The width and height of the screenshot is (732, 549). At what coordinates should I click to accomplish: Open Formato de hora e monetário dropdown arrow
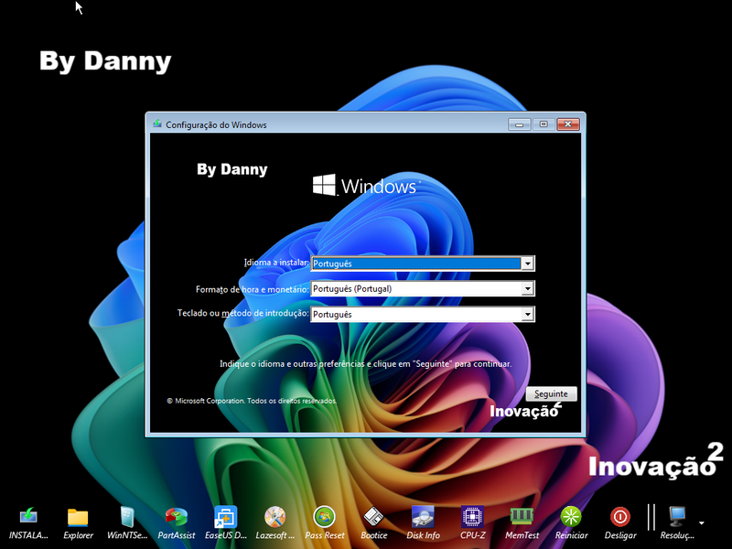(x=528, y=289)
